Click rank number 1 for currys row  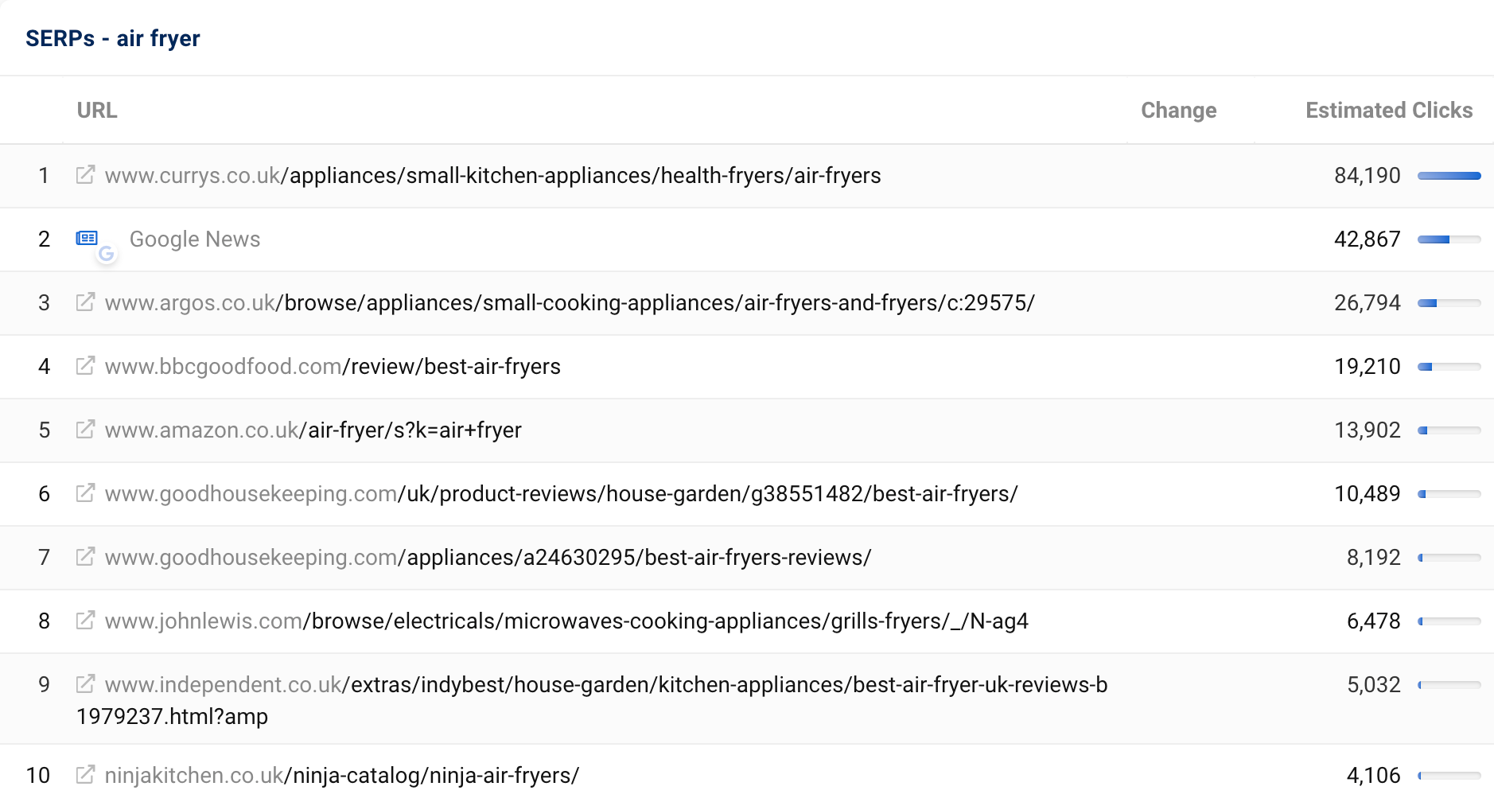(x=44, y=175)
